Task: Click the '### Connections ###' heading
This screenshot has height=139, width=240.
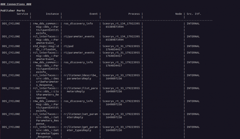Action: [16, 4]
